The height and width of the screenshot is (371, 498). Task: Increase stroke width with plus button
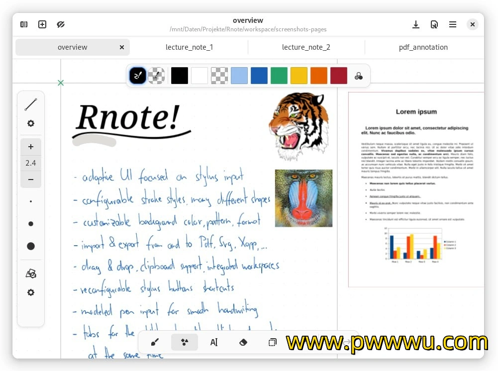(x=31, y=147)
